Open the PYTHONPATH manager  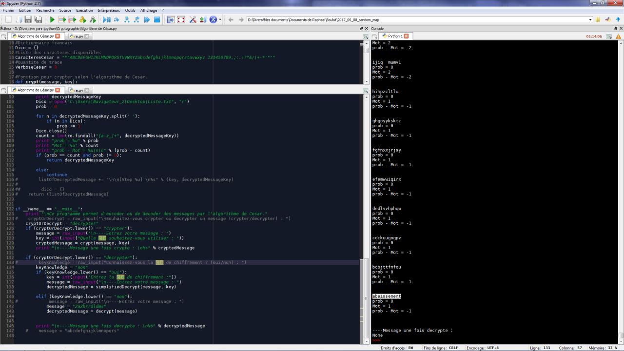coord(203,19)
